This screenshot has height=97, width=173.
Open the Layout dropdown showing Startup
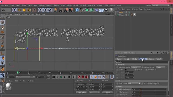(161, 5)
